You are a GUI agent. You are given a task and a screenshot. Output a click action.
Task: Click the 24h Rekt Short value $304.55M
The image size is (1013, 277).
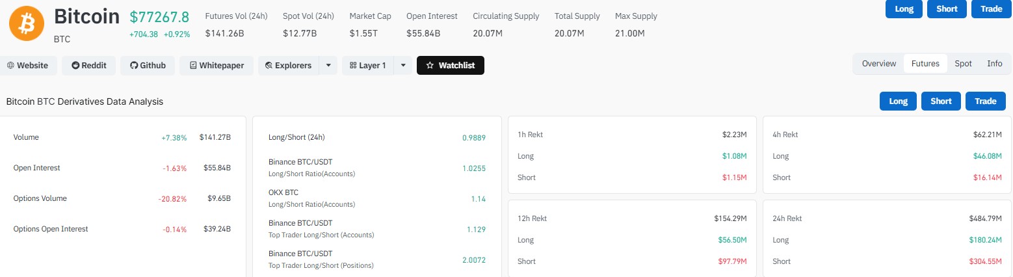pyautogui.click(x=986, y=261)
